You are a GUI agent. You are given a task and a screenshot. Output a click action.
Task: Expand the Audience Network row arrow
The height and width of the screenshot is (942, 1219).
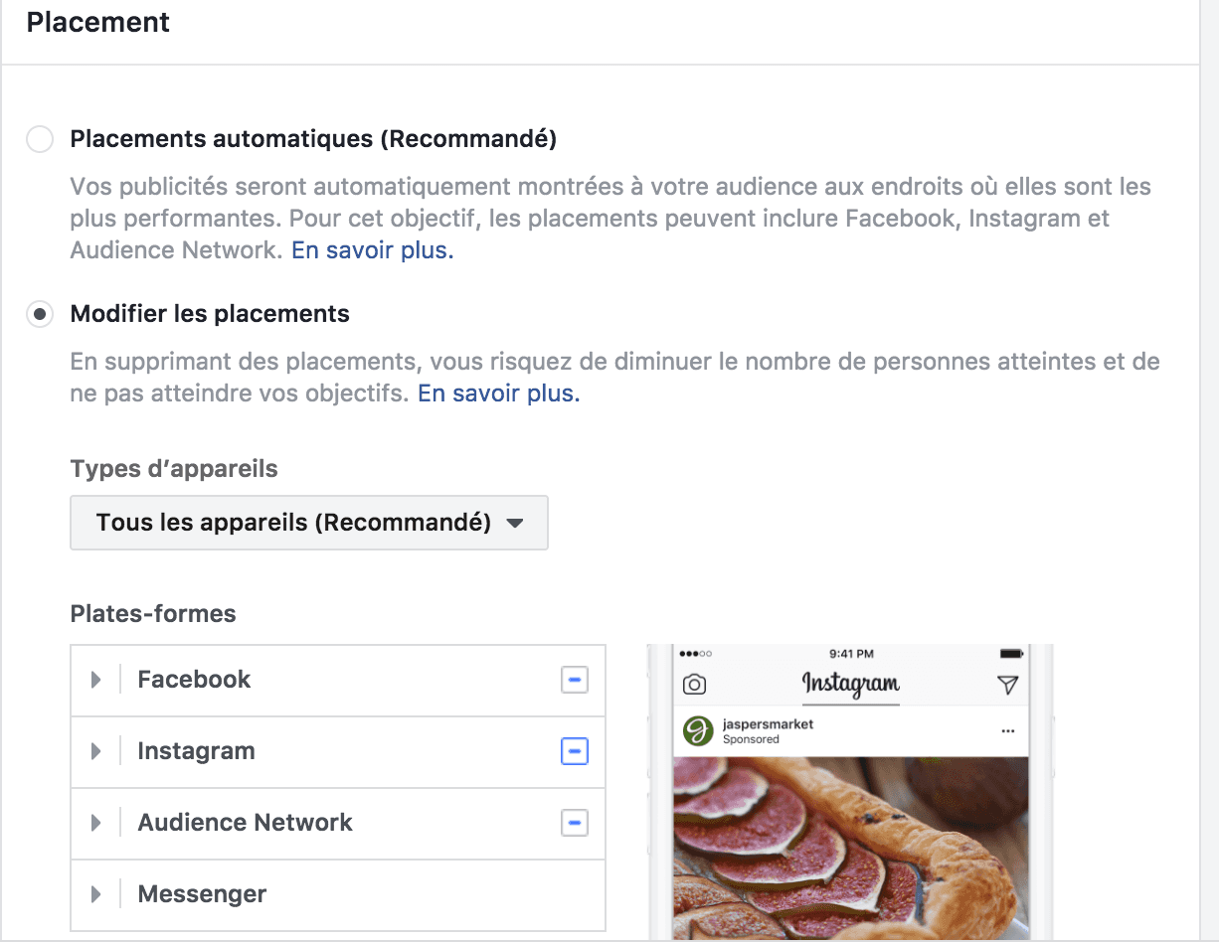pos(96,823)
